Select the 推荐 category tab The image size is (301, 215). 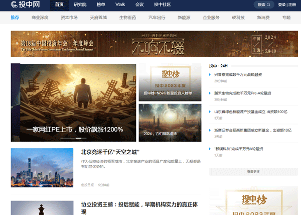pyautogui.click(x=15, y=18)
